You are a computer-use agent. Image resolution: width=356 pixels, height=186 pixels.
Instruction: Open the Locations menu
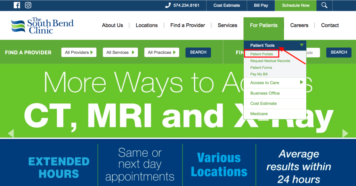[147, 25]
